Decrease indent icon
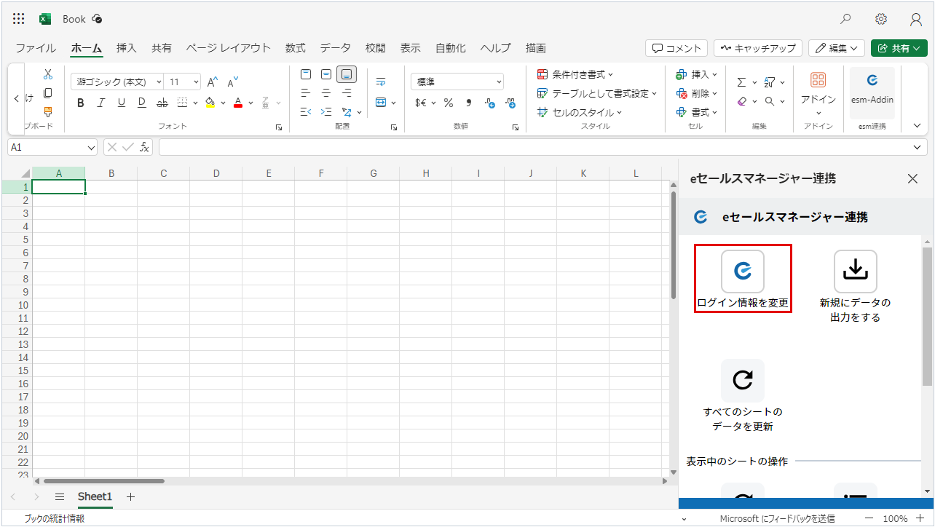935x527 pixels. pyautogui.click(x=306, y=112)
